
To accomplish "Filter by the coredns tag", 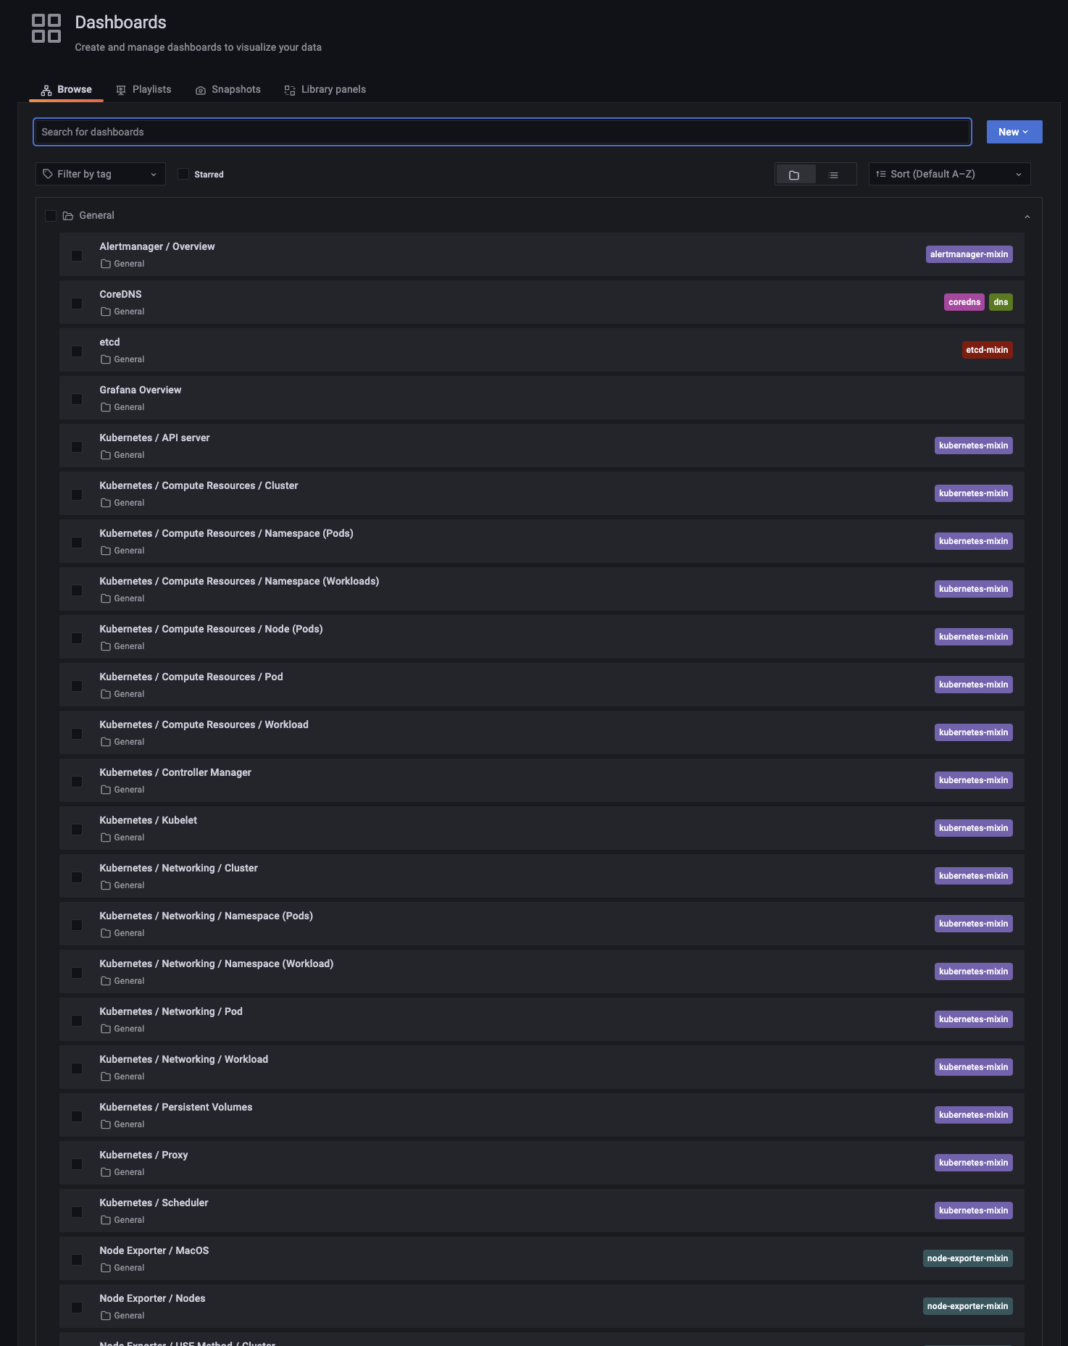I will (x=964, y=302).
